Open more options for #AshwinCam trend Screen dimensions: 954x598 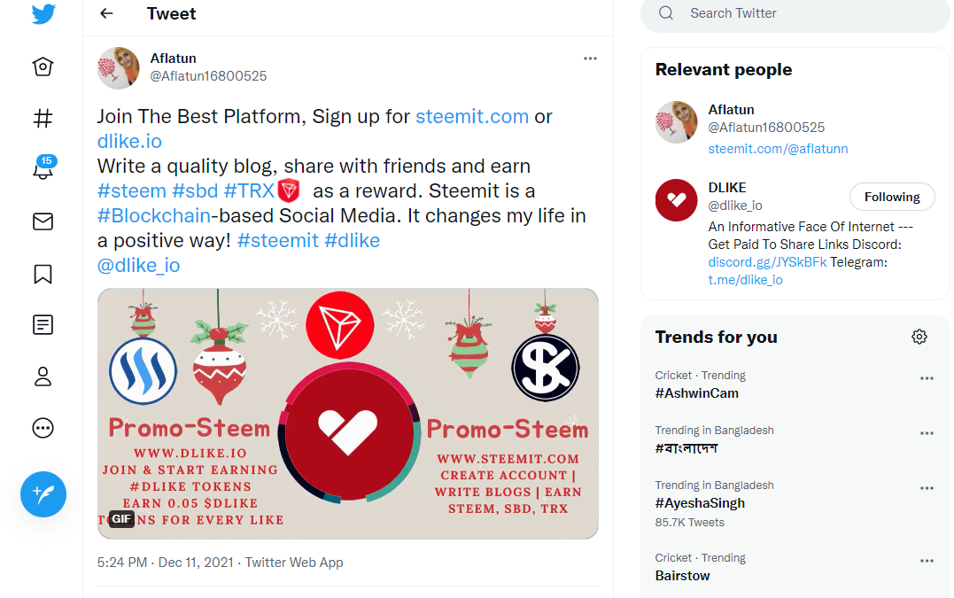(927, 378)
